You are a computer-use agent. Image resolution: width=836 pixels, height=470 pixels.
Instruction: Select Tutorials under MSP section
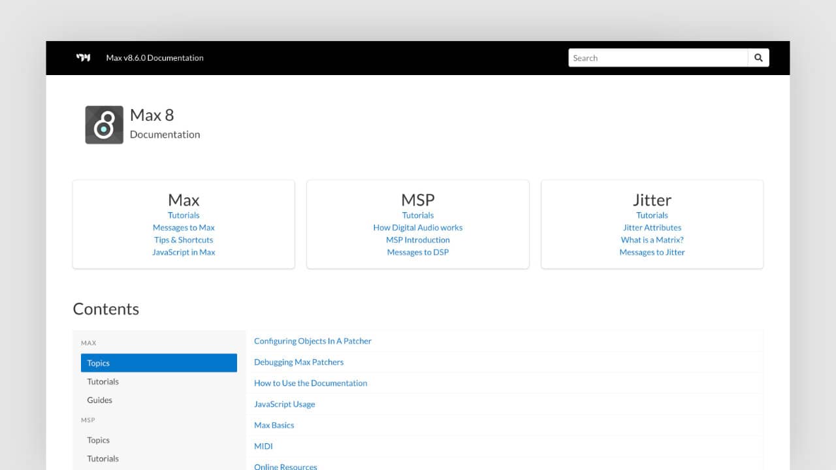pyautogui.click(x=159, y=458)
